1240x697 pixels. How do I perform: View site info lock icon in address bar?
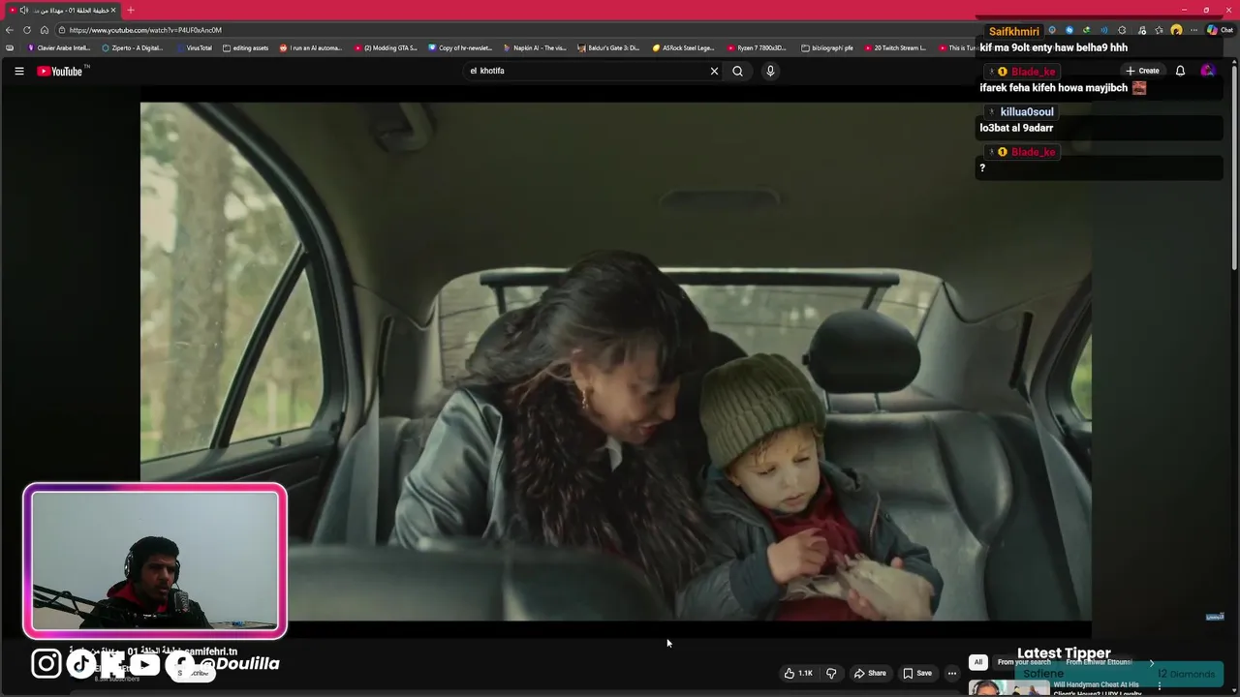pyautogui.click(x=60, y=30)
